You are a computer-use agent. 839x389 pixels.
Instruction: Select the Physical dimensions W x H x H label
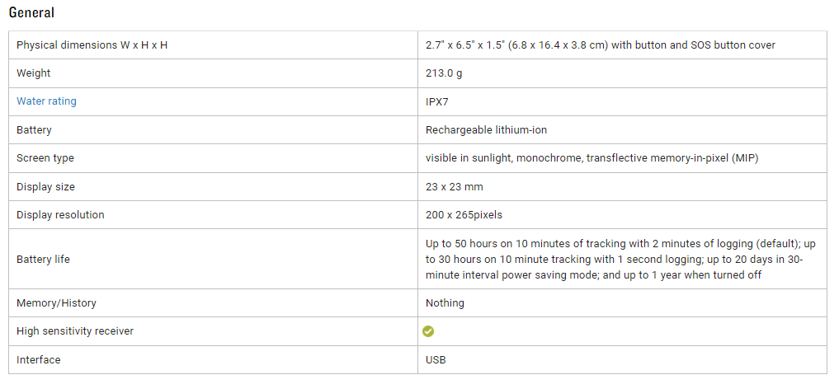(92, 45)
